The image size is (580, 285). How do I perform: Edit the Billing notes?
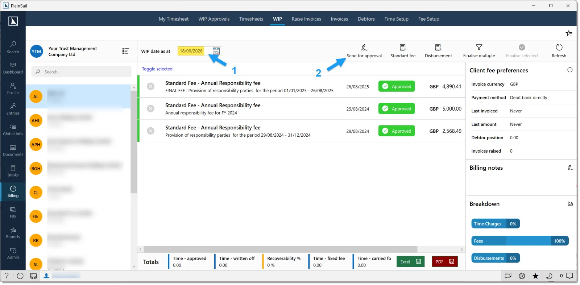(570, 168)
